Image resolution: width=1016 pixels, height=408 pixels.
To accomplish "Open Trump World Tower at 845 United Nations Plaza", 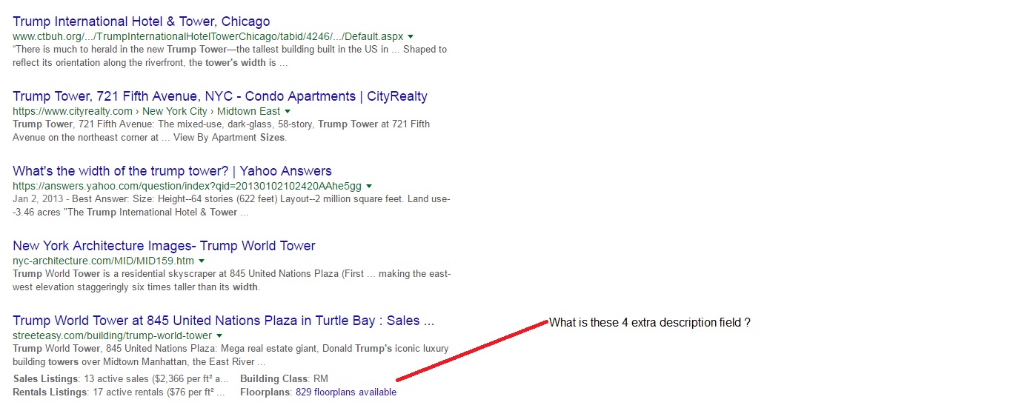I will point(223,321).
